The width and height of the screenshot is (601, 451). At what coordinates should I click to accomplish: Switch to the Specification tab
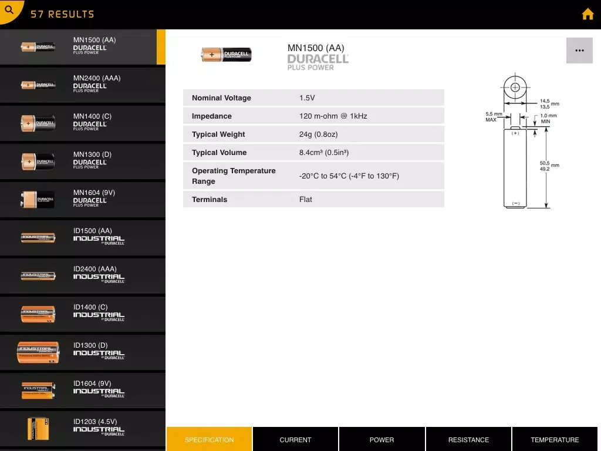(x=210, y=439)
